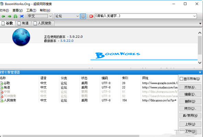
Task: Click the bbs.goso.cn URL cell
Action: 159,100
